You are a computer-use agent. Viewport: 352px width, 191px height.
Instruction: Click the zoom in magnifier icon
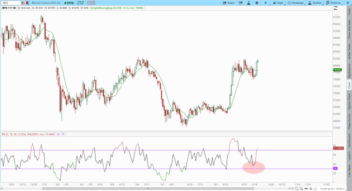tap(301, 189)
